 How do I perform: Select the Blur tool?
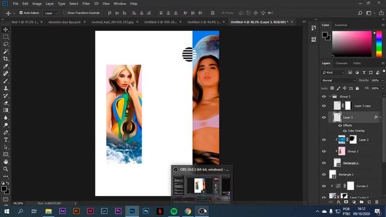pos(5,118)
